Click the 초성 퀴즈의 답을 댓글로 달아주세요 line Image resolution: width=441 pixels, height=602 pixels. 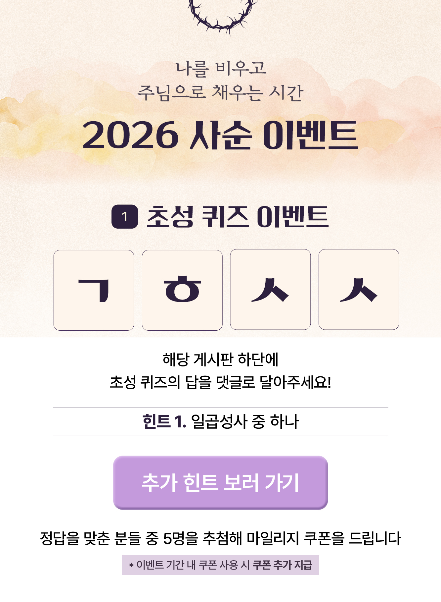220,382
